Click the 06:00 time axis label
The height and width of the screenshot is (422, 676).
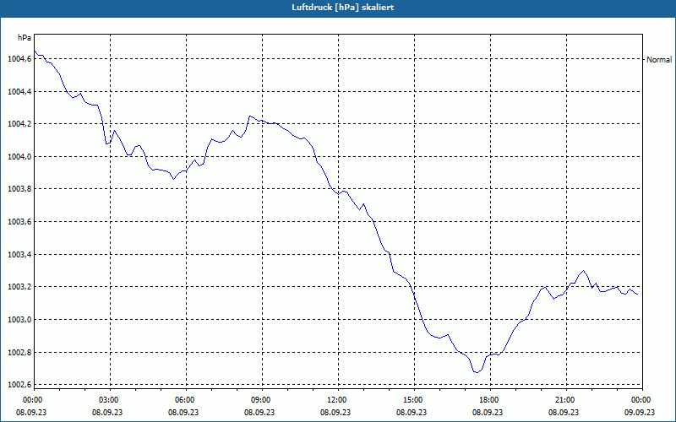[183, 399]
